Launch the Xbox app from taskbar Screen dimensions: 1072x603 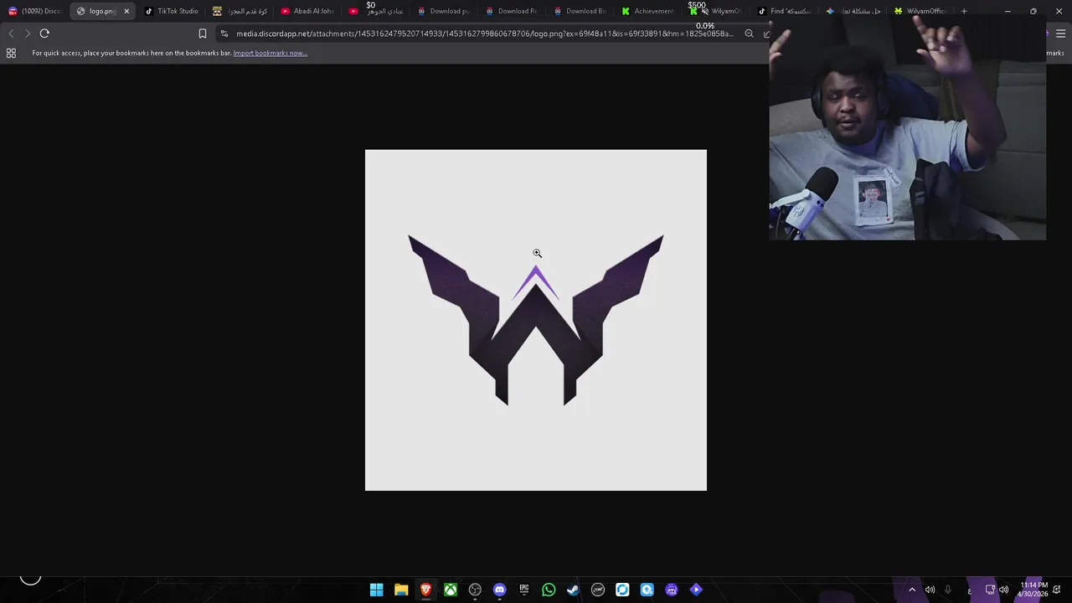tap(451, 590)
